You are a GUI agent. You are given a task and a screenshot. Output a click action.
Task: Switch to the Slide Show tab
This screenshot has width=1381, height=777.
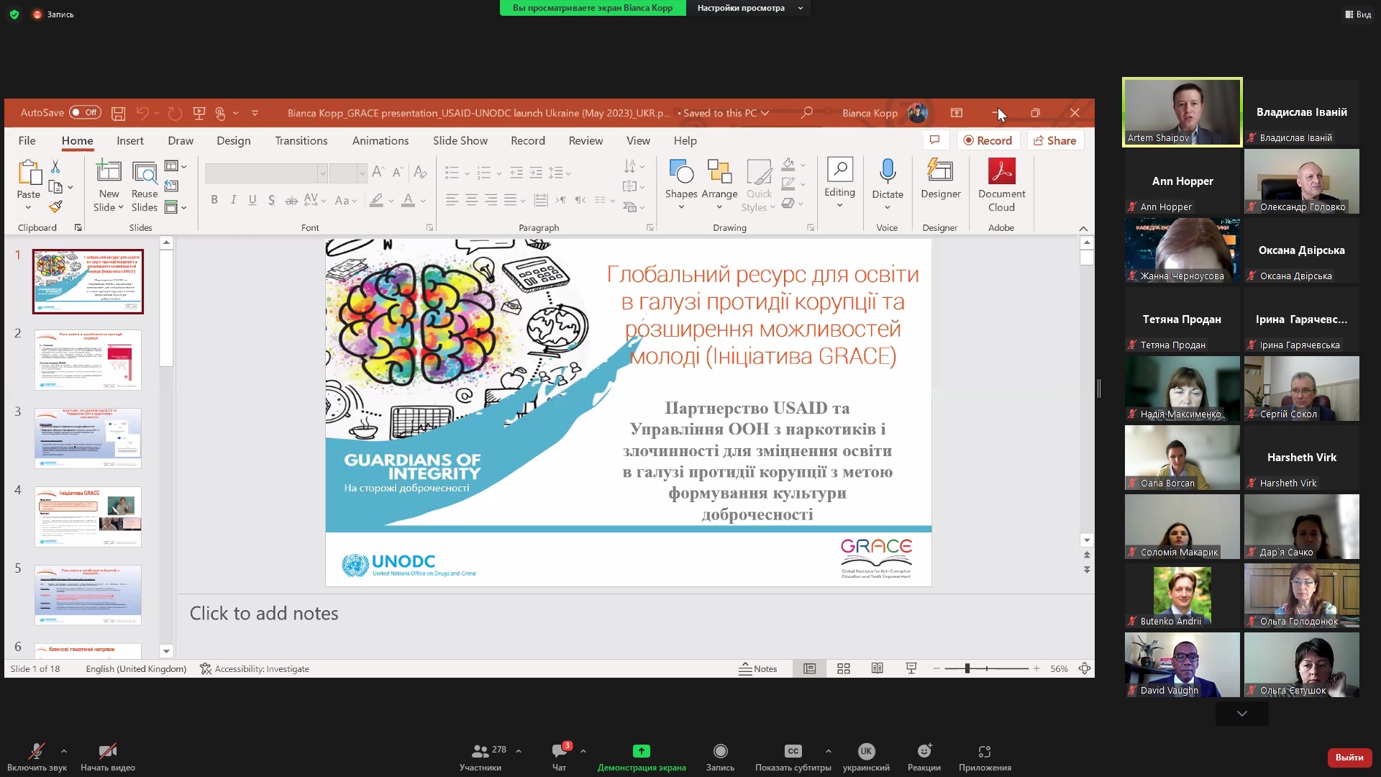[x=460, y=140]
